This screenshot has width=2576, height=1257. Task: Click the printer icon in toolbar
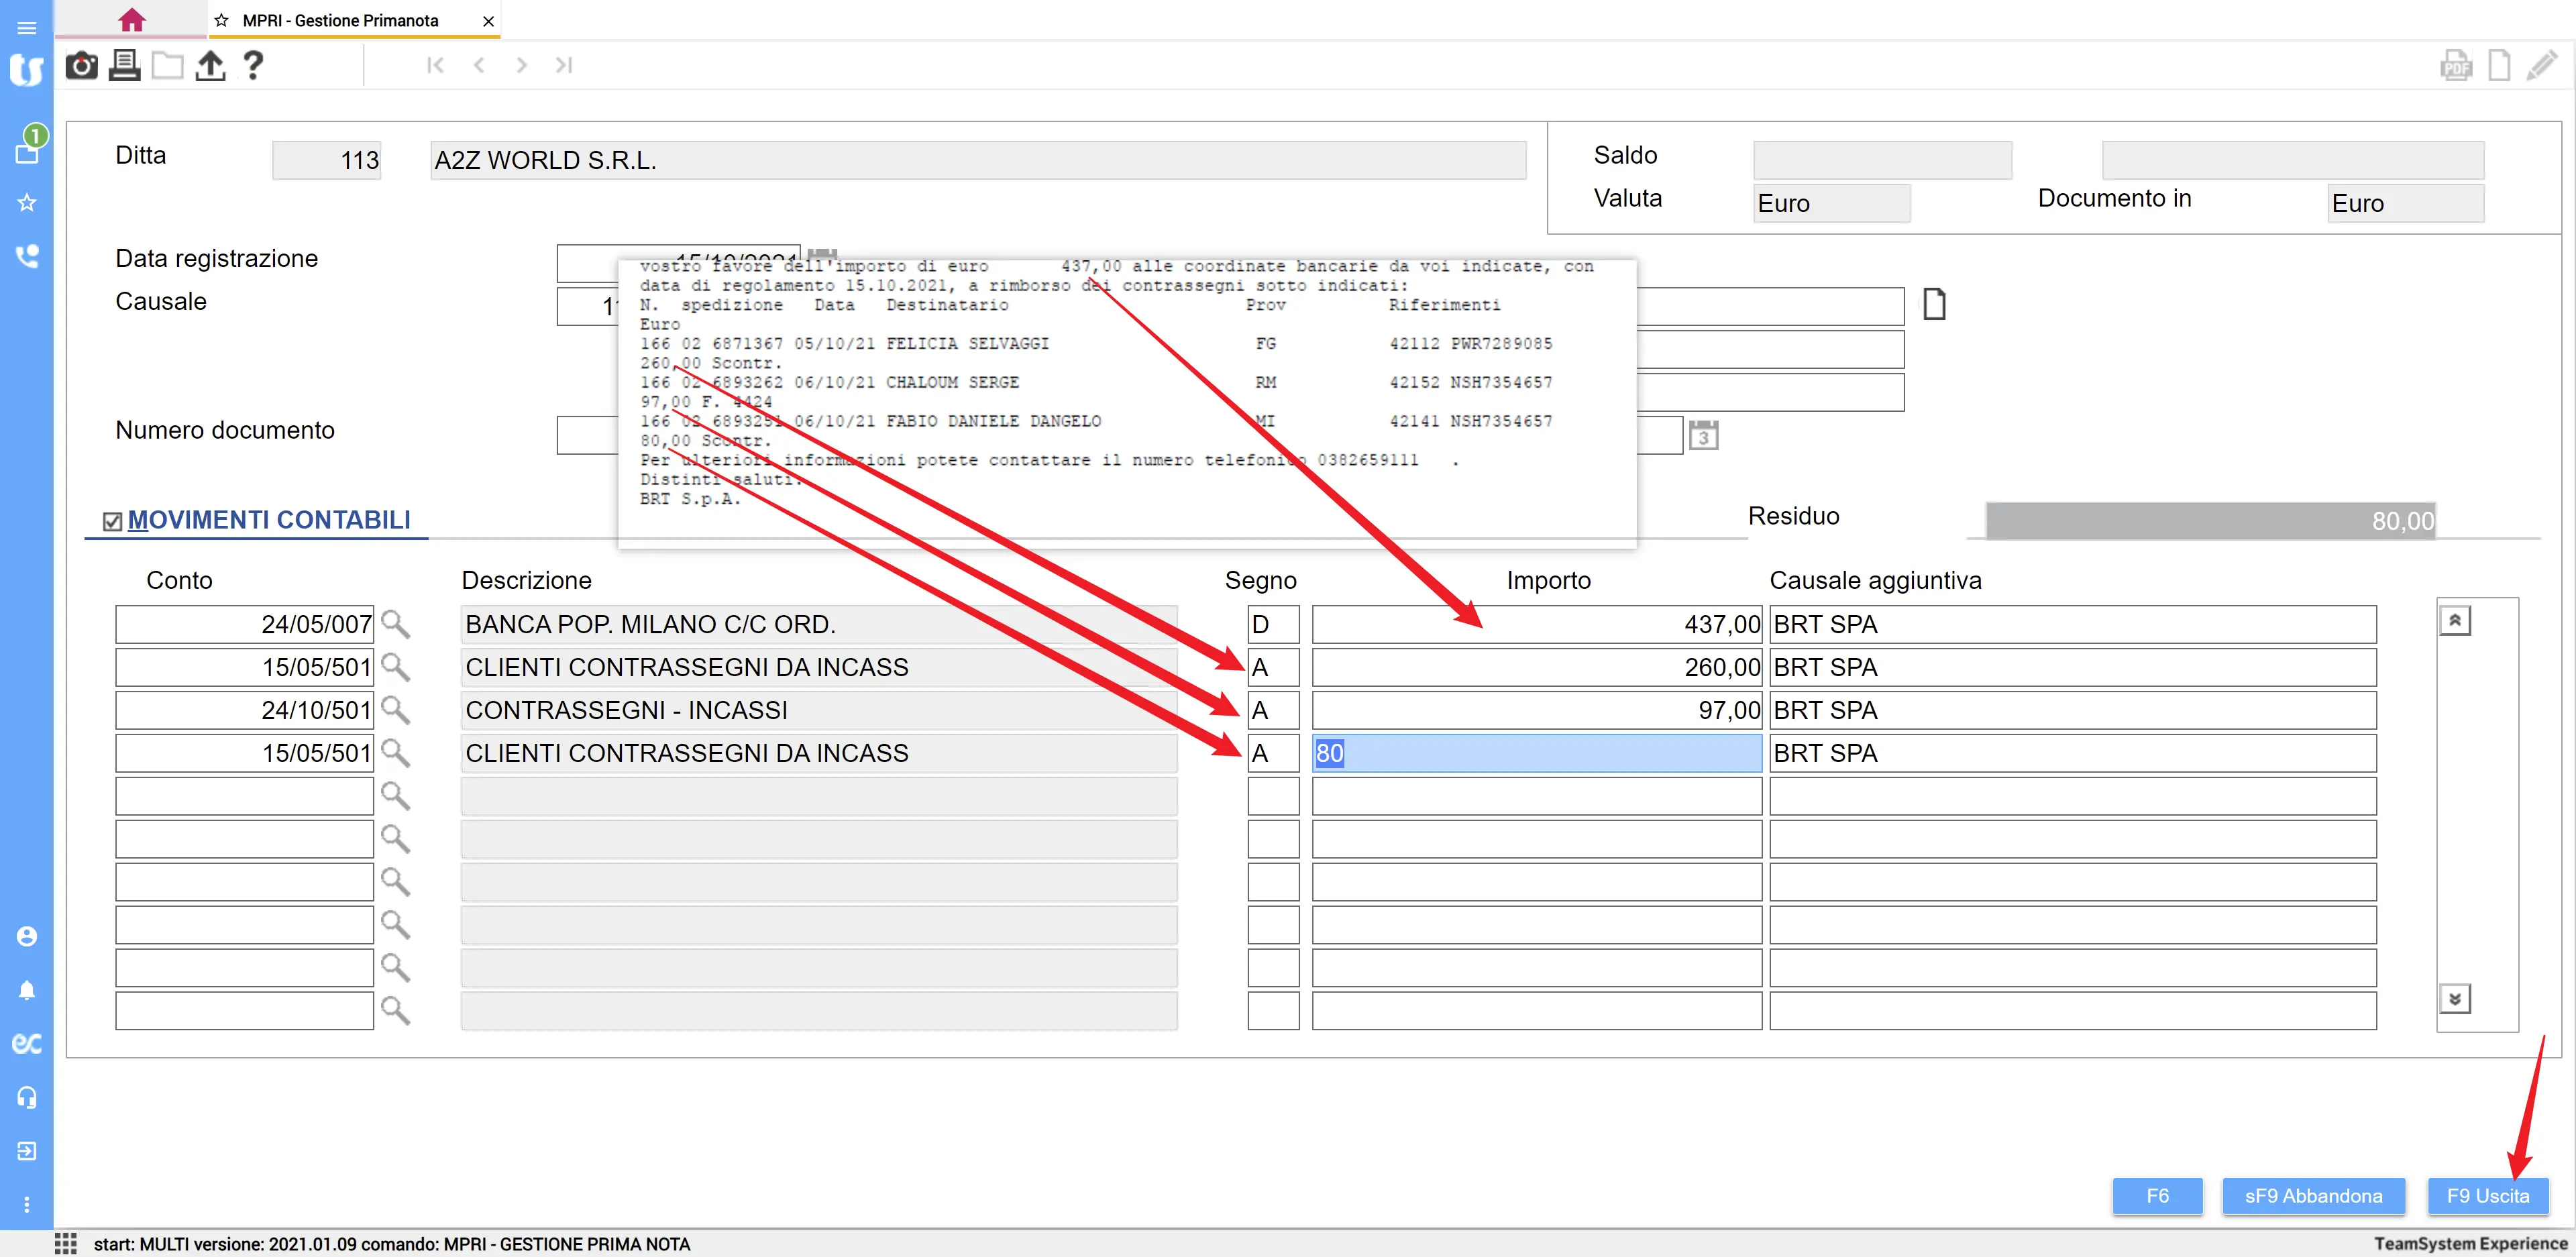pos(125,66)
